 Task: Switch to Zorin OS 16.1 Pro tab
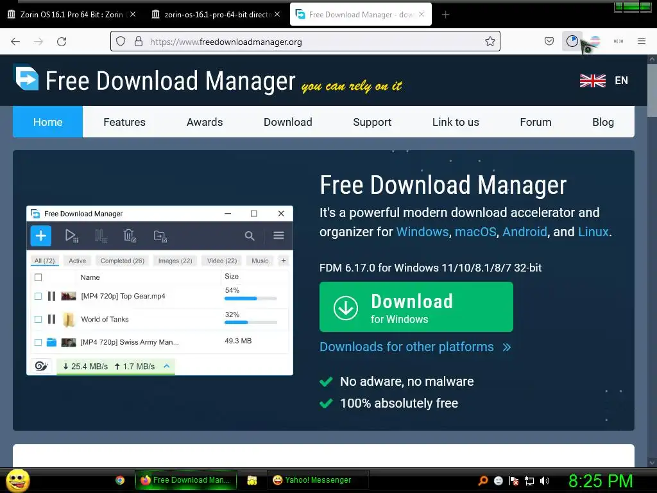click(x=72, y=14)
